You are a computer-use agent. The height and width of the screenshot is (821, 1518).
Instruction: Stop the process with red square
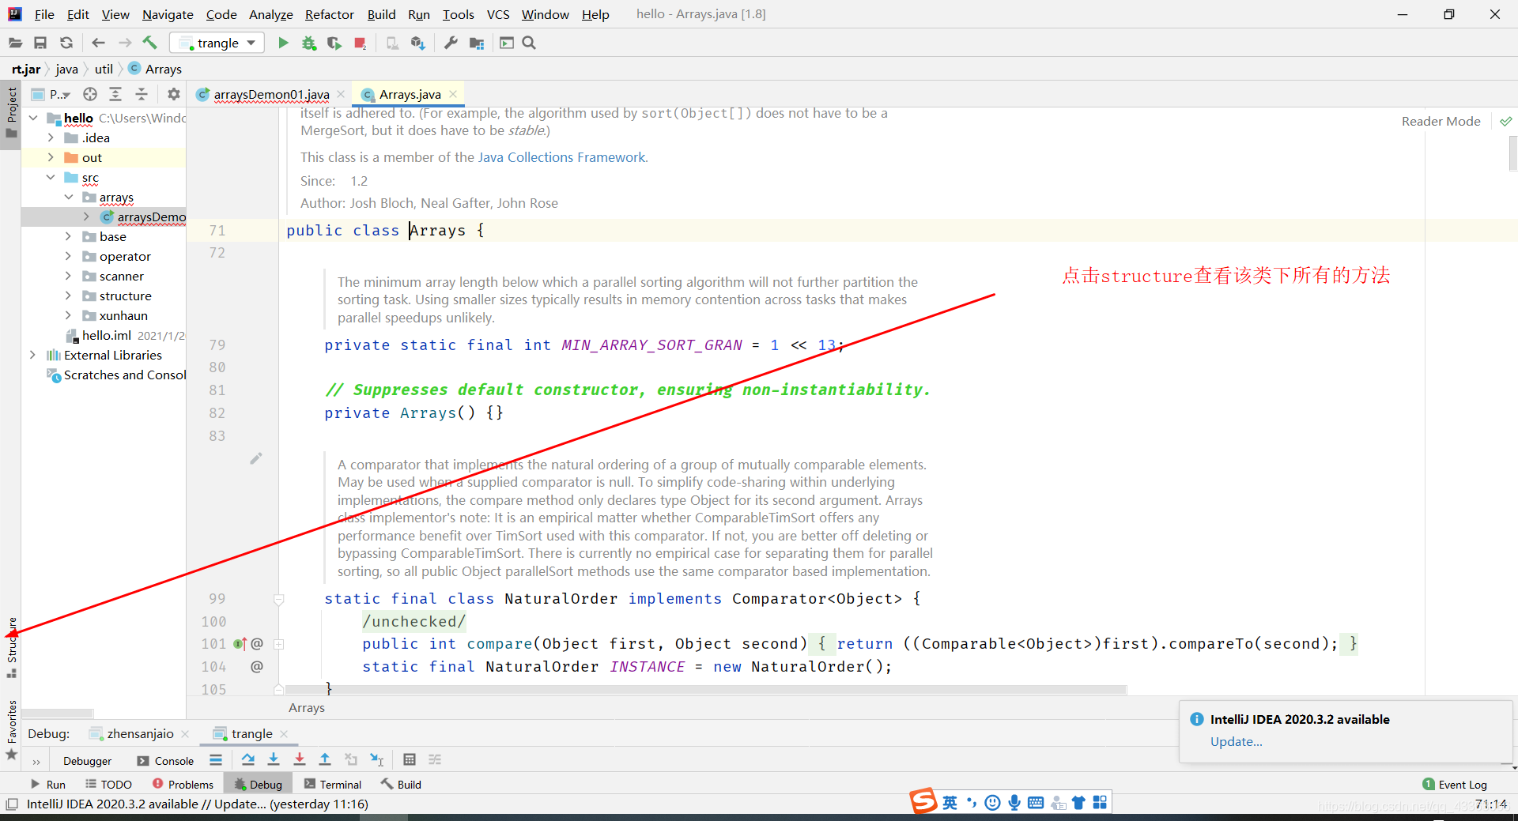coord(361,43)
